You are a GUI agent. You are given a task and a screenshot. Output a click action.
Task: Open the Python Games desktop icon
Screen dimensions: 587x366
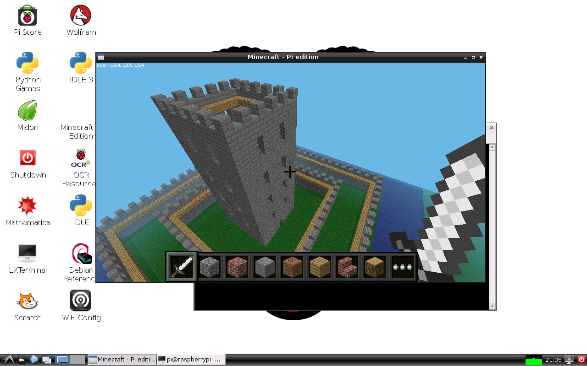click(28, 72)
